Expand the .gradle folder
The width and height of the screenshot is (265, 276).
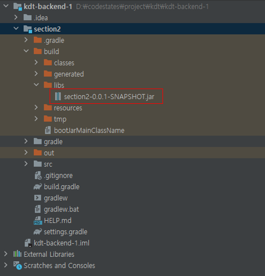(26, 40)
